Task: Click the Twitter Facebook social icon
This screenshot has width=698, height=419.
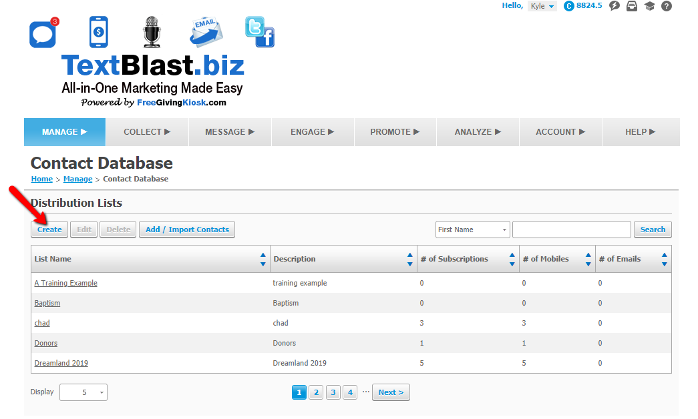Action: click(260, 32)
